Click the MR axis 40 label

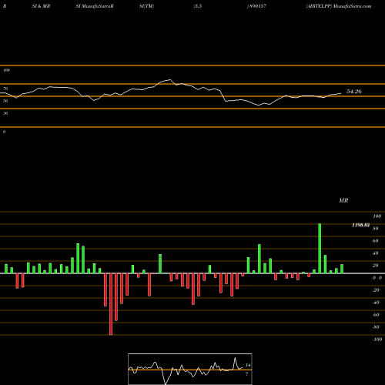click(x=376, y=253)
